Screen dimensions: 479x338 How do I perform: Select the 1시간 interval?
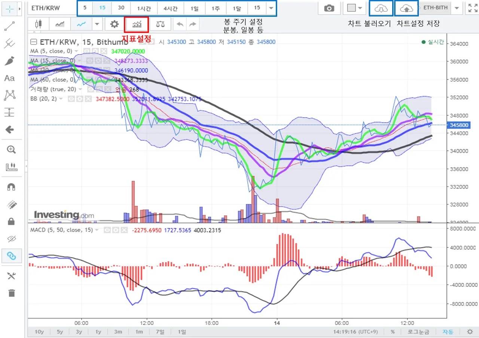tap(144, 8)
